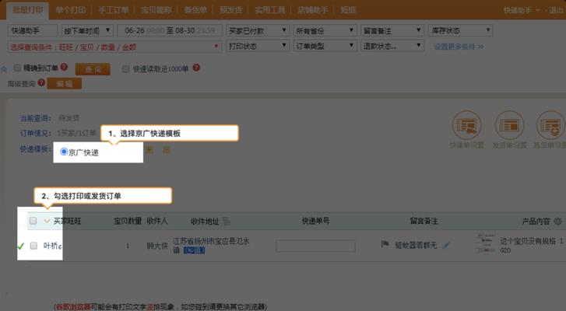The image size is (566, 311).
Task: Click the 快递单号 input field
Action: point(315,246)
